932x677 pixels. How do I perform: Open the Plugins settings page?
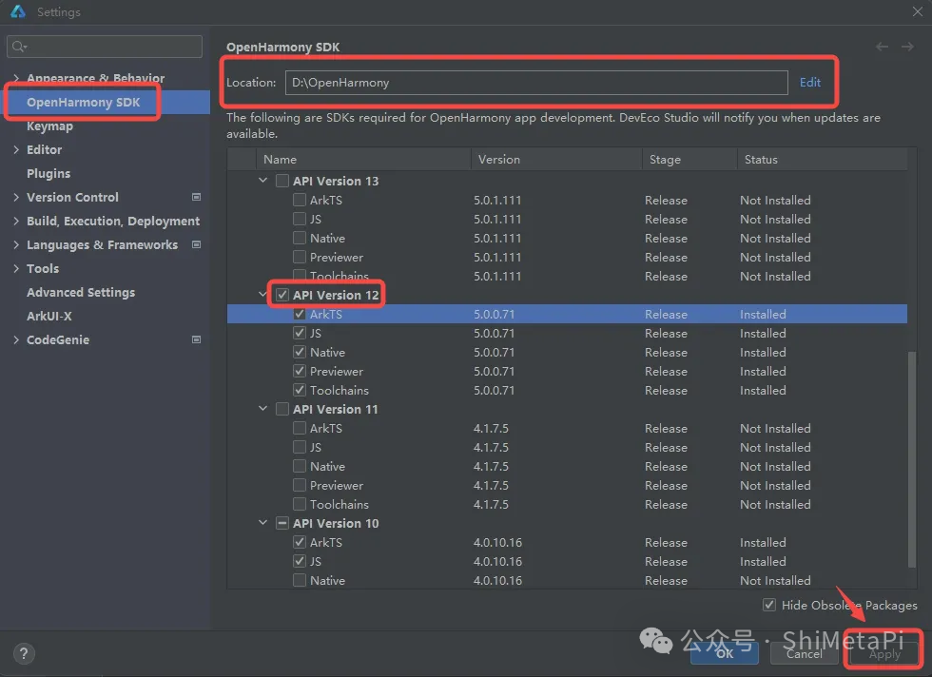(49, 174)
